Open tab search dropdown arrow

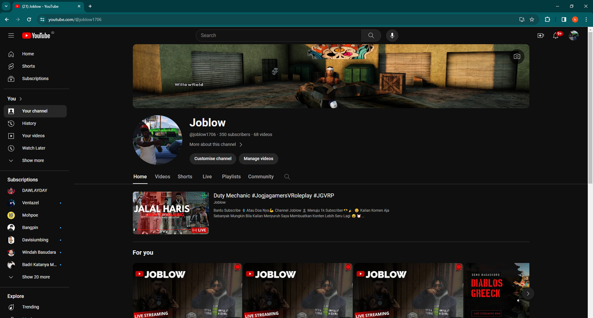tap(6, 6)
